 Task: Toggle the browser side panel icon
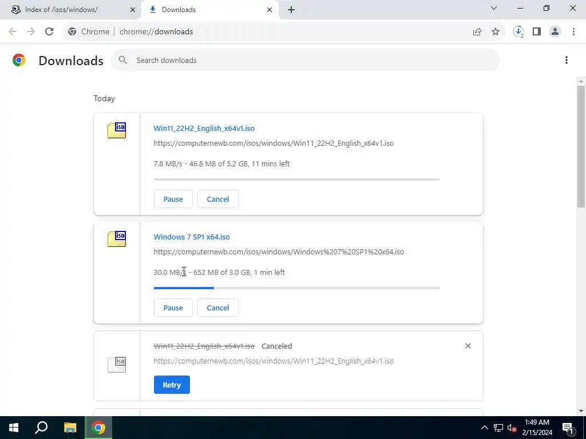pyautogui.click(x=537, y=32)
